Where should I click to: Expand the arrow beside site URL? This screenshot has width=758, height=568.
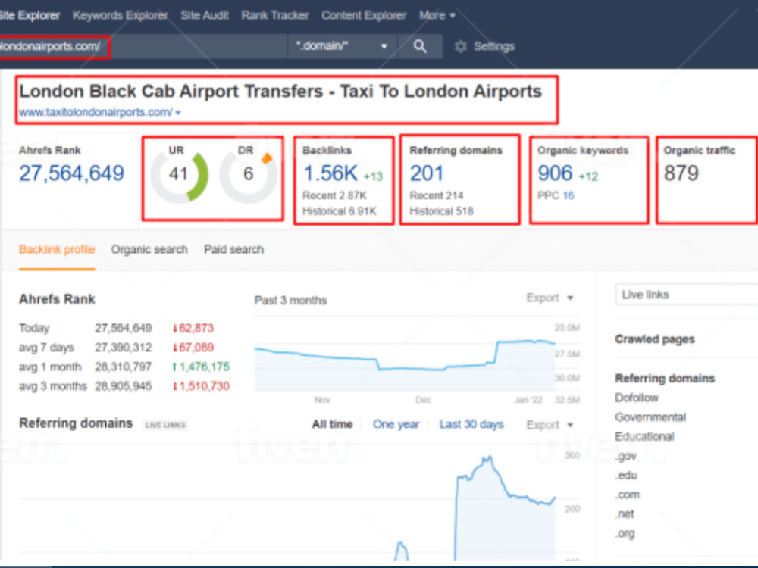tap(178, 113)
